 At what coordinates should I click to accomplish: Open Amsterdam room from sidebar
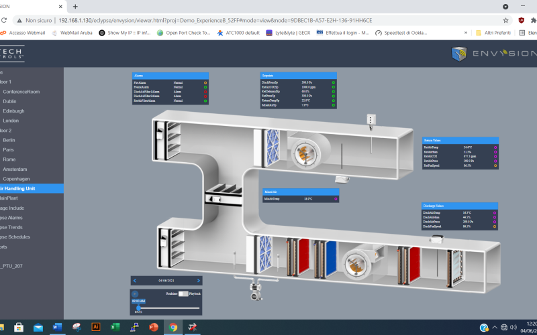[15, 169]
